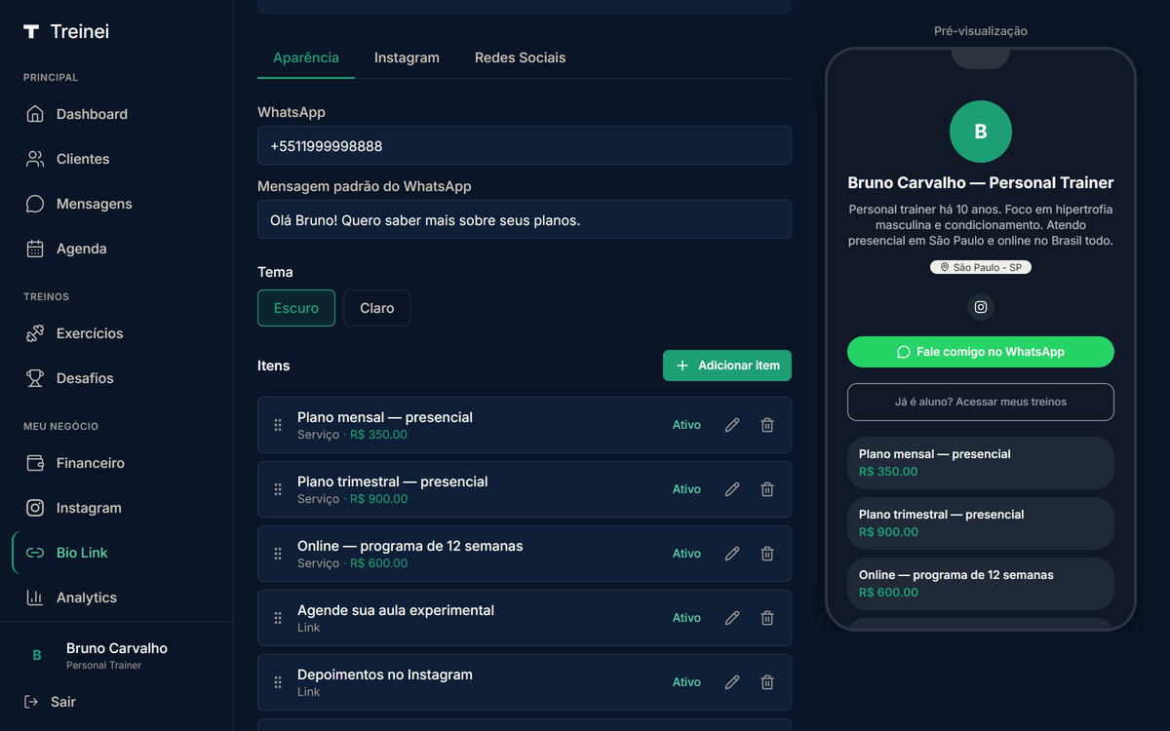Delete Depoimentos no Instagram trash icon
The image size is (1170, 731).
[767, 682]
